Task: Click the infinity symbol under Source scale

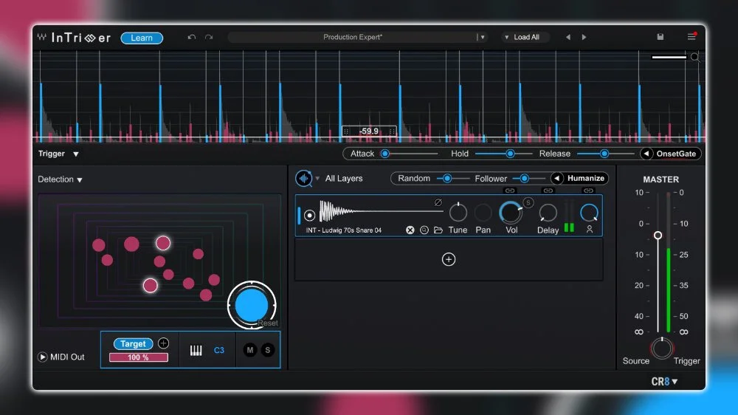Action: point(638,332)
